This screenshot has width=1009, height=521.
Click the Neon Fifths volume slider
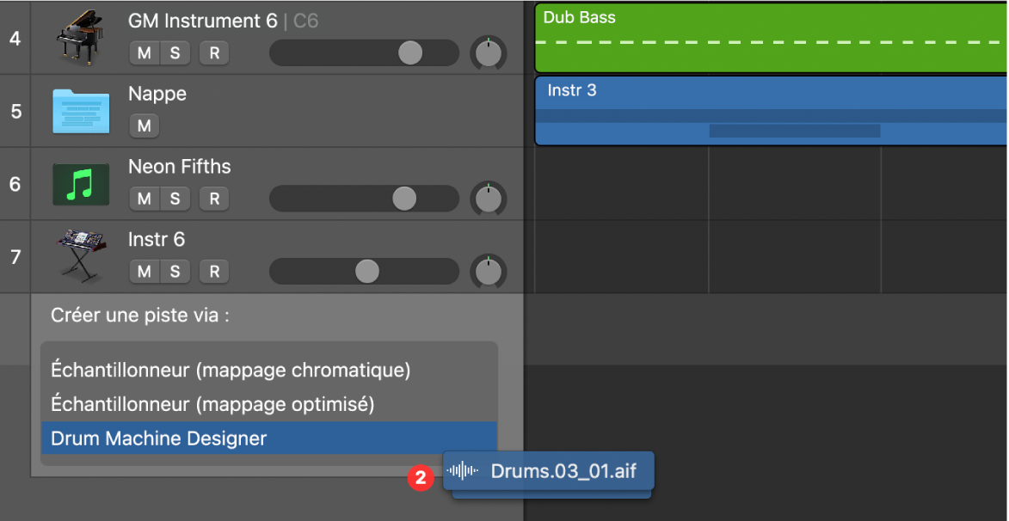pyautogui.click(x=364, y=199)
